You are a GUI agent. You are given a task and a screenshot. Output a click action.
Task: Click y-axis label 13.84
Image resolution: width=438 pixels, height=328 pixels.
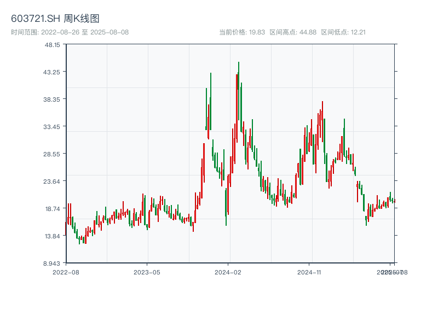pos(53,236)
